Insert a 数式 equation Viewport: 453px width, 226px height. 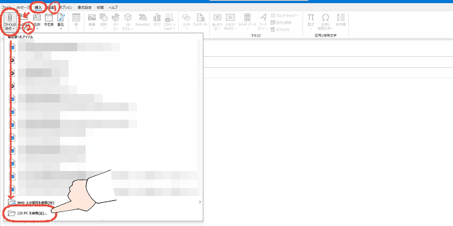[311, 21]
